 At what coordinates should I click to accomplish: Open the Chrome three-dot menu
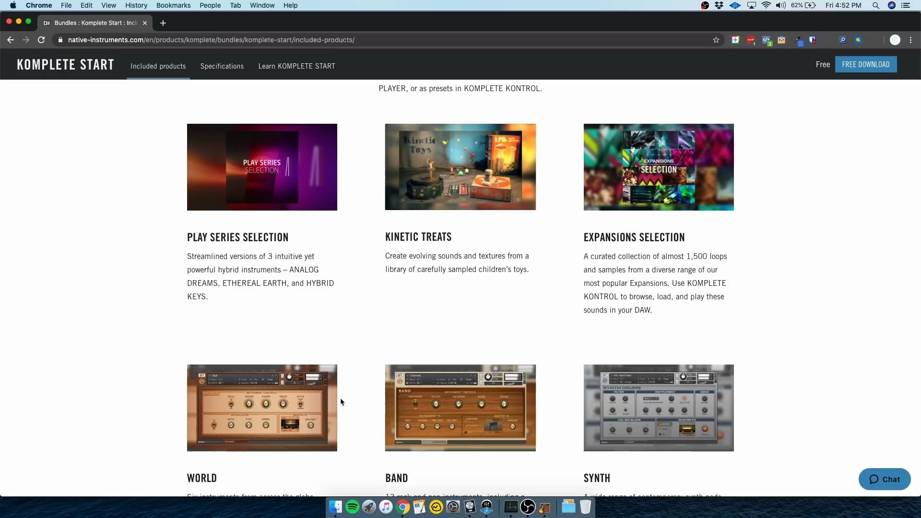(x=911, y=40)
